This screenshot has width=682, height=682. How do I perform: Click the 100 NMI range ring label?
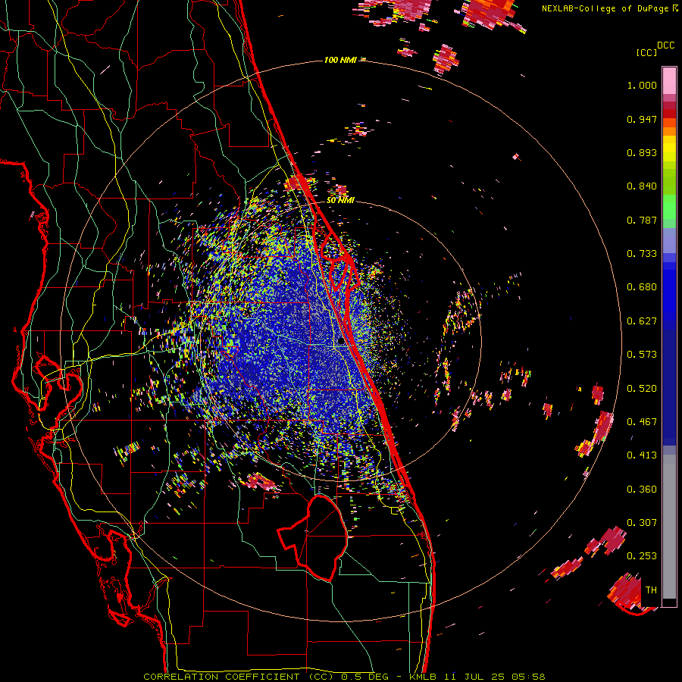[340, 60]
